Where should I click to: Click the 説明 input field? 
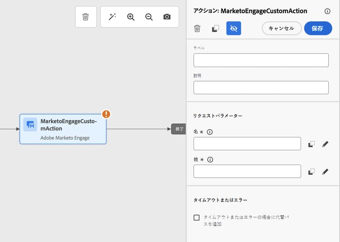(261, 87)
